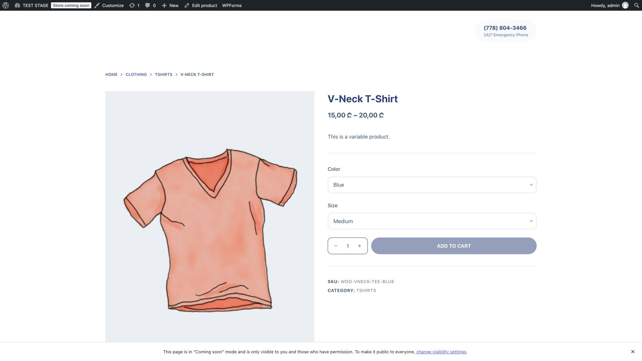The image size is (642, 361).
Task: Enlarge the V-Neck T-Shirt product image
Action: click(210, 217)
